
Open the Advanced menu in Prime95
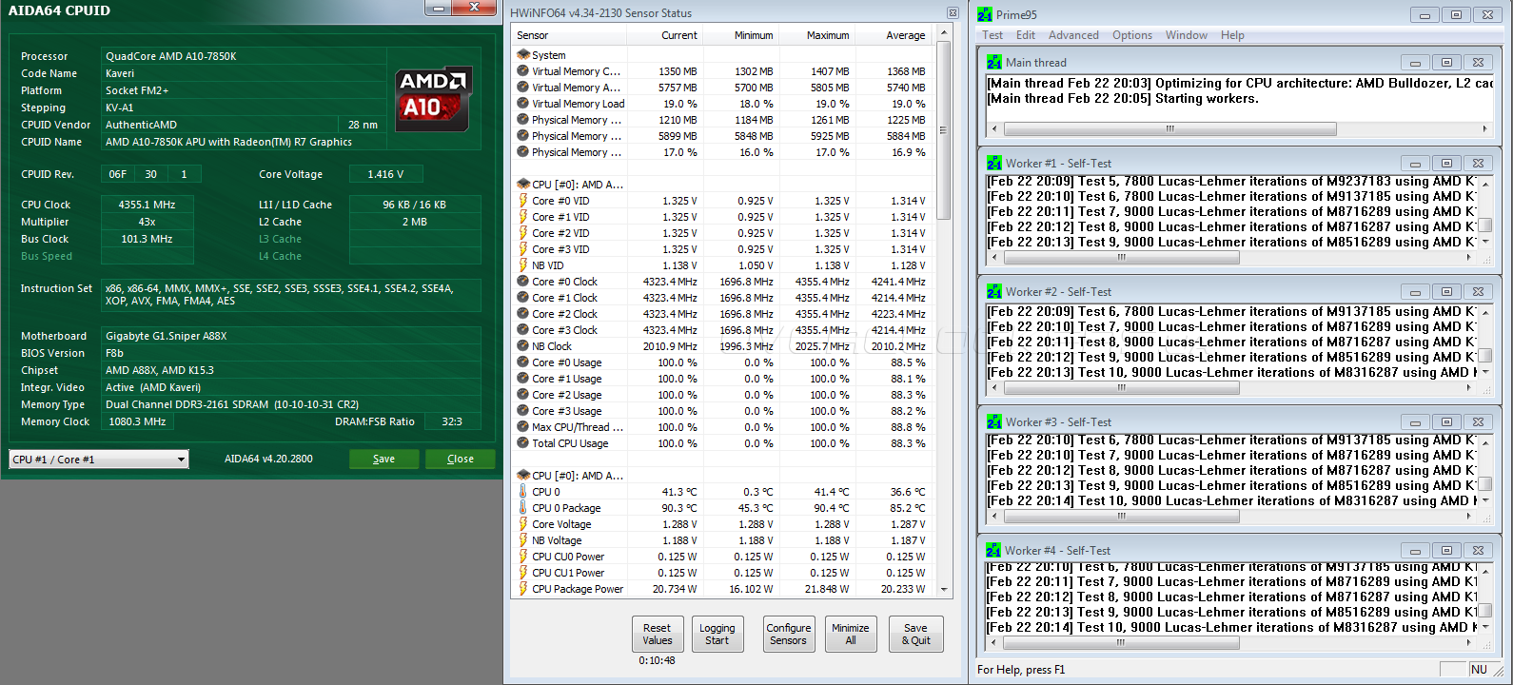click(1073, 35)
